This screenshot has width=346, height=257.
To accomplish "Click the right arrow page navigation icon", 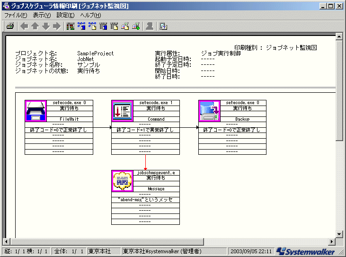I will [x=57, y=26].
